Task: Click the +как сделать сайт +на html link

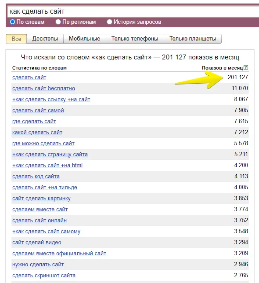Action: pos(47,165)
